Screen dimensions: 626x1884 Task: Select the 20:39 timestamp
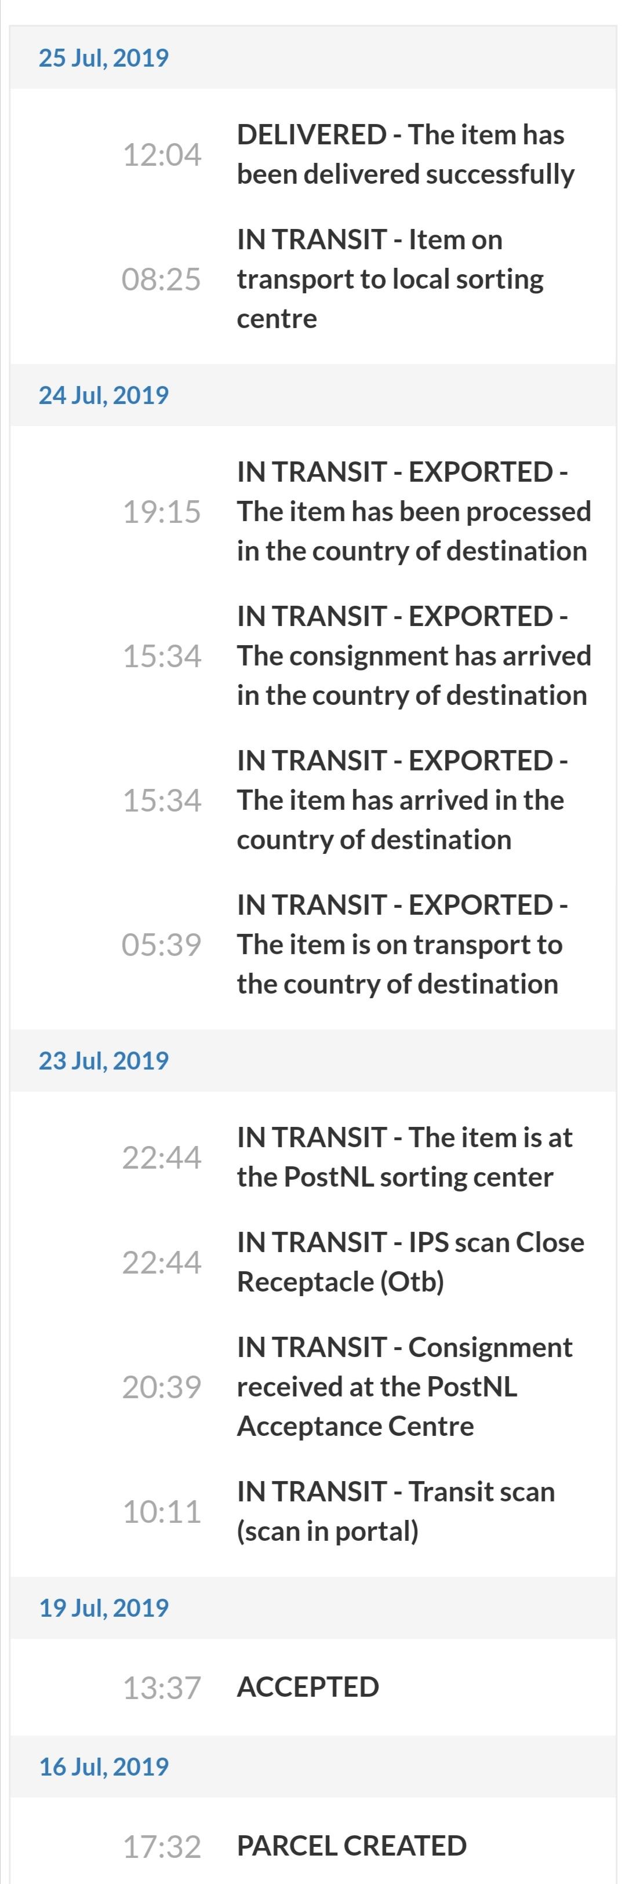click(162, 1387)
